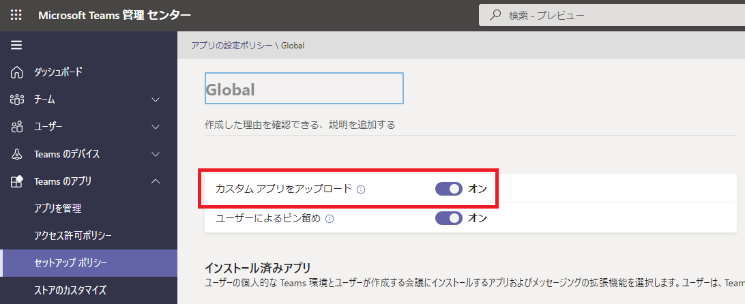
Task: Toggle off カスタム アプリをアップロード switch
Action: [448, 189]
